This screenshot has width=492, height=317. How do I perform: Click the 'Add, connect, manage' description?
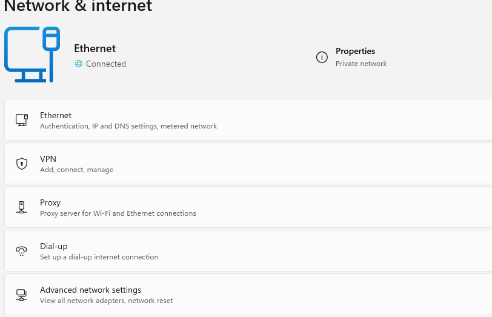coord(76,170)
